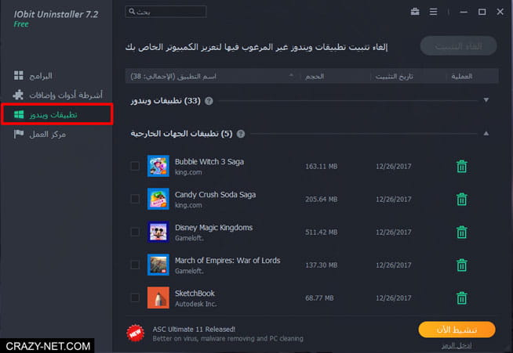Select checkbox for March of Empires
This screenshot has height=353, width=513.
click(135, 265)
